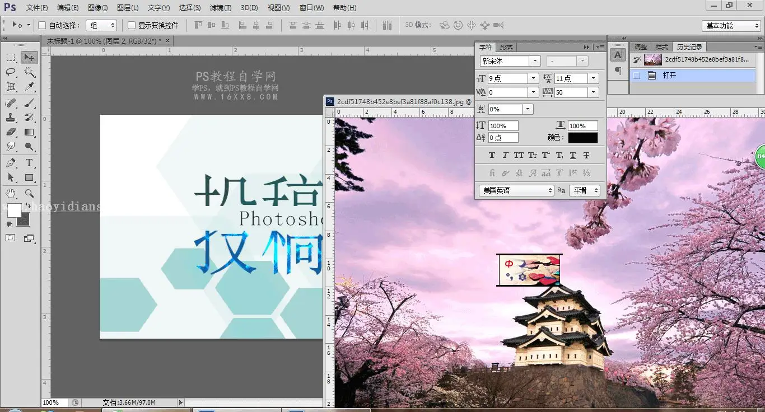
Task: Click the background color swatch
Action: point(24,221)
